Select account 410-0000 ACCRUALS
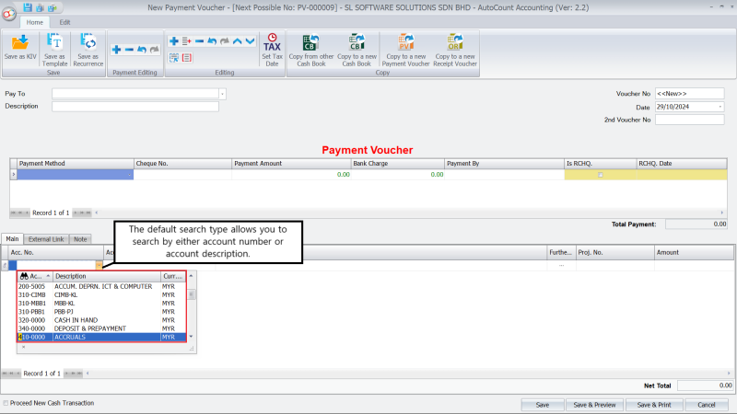737x414 pixels. [101, 337]
